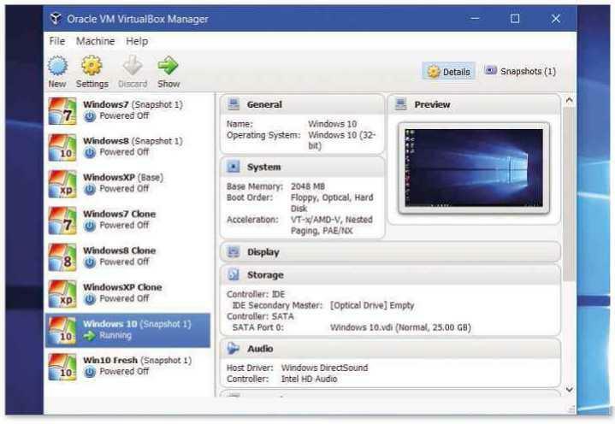Screen dimensions: 615x424
Task: Click the Acceleration value VT-x/AMD-V text
Action: pos(331,225)
